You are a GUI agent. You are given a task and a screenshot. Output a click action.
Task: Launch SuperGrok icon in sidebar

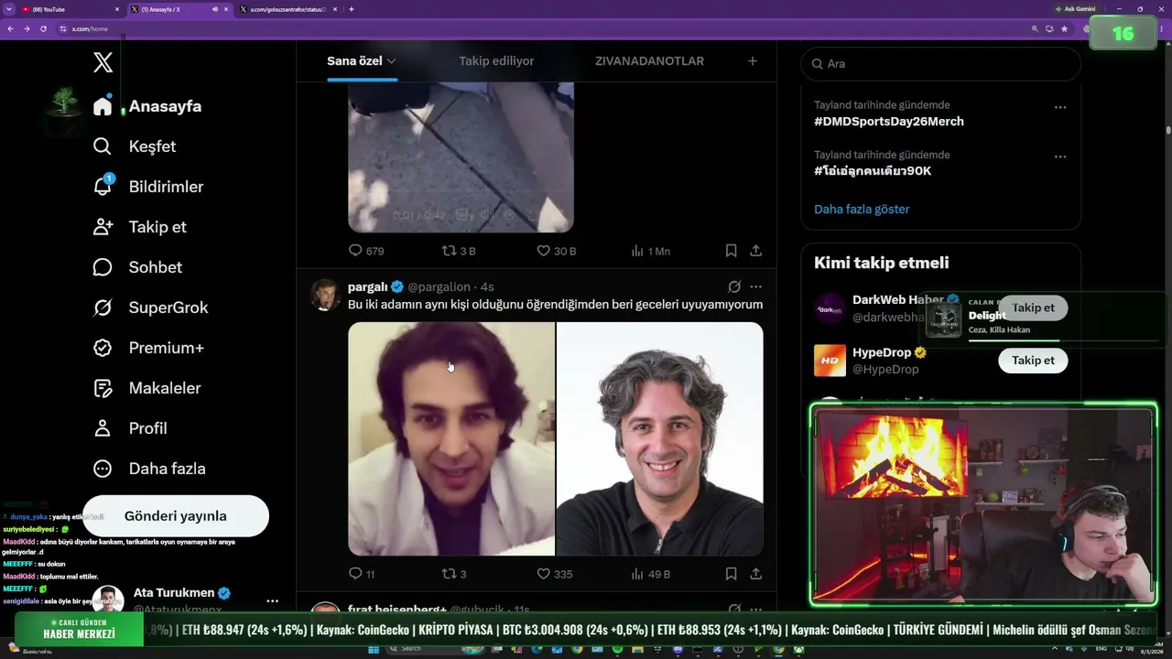point(103,308)
